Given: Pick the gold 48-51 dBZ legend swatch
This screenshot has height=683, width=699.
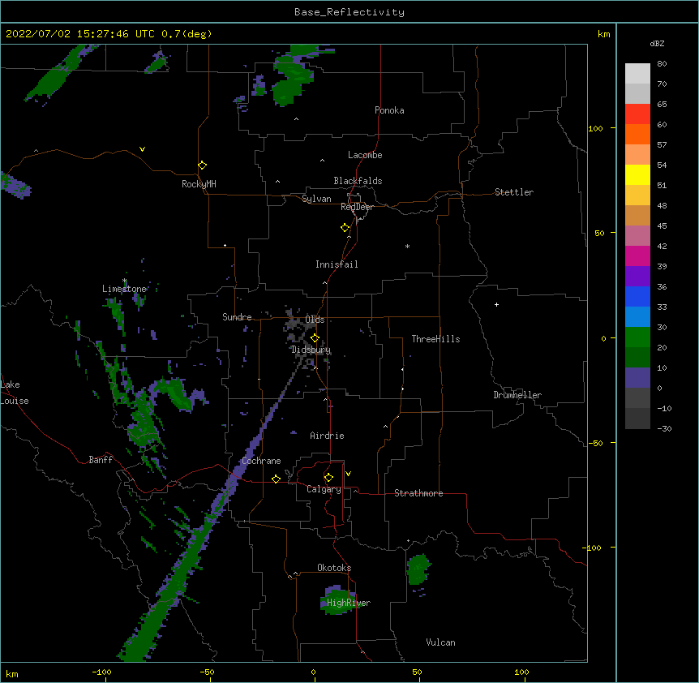Looking at the screenshot, I should 637,195.
